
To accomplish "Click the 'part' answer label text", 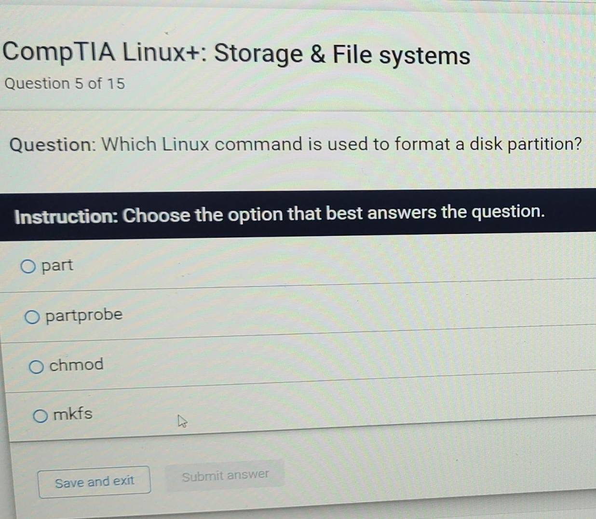I will (57, 265).
